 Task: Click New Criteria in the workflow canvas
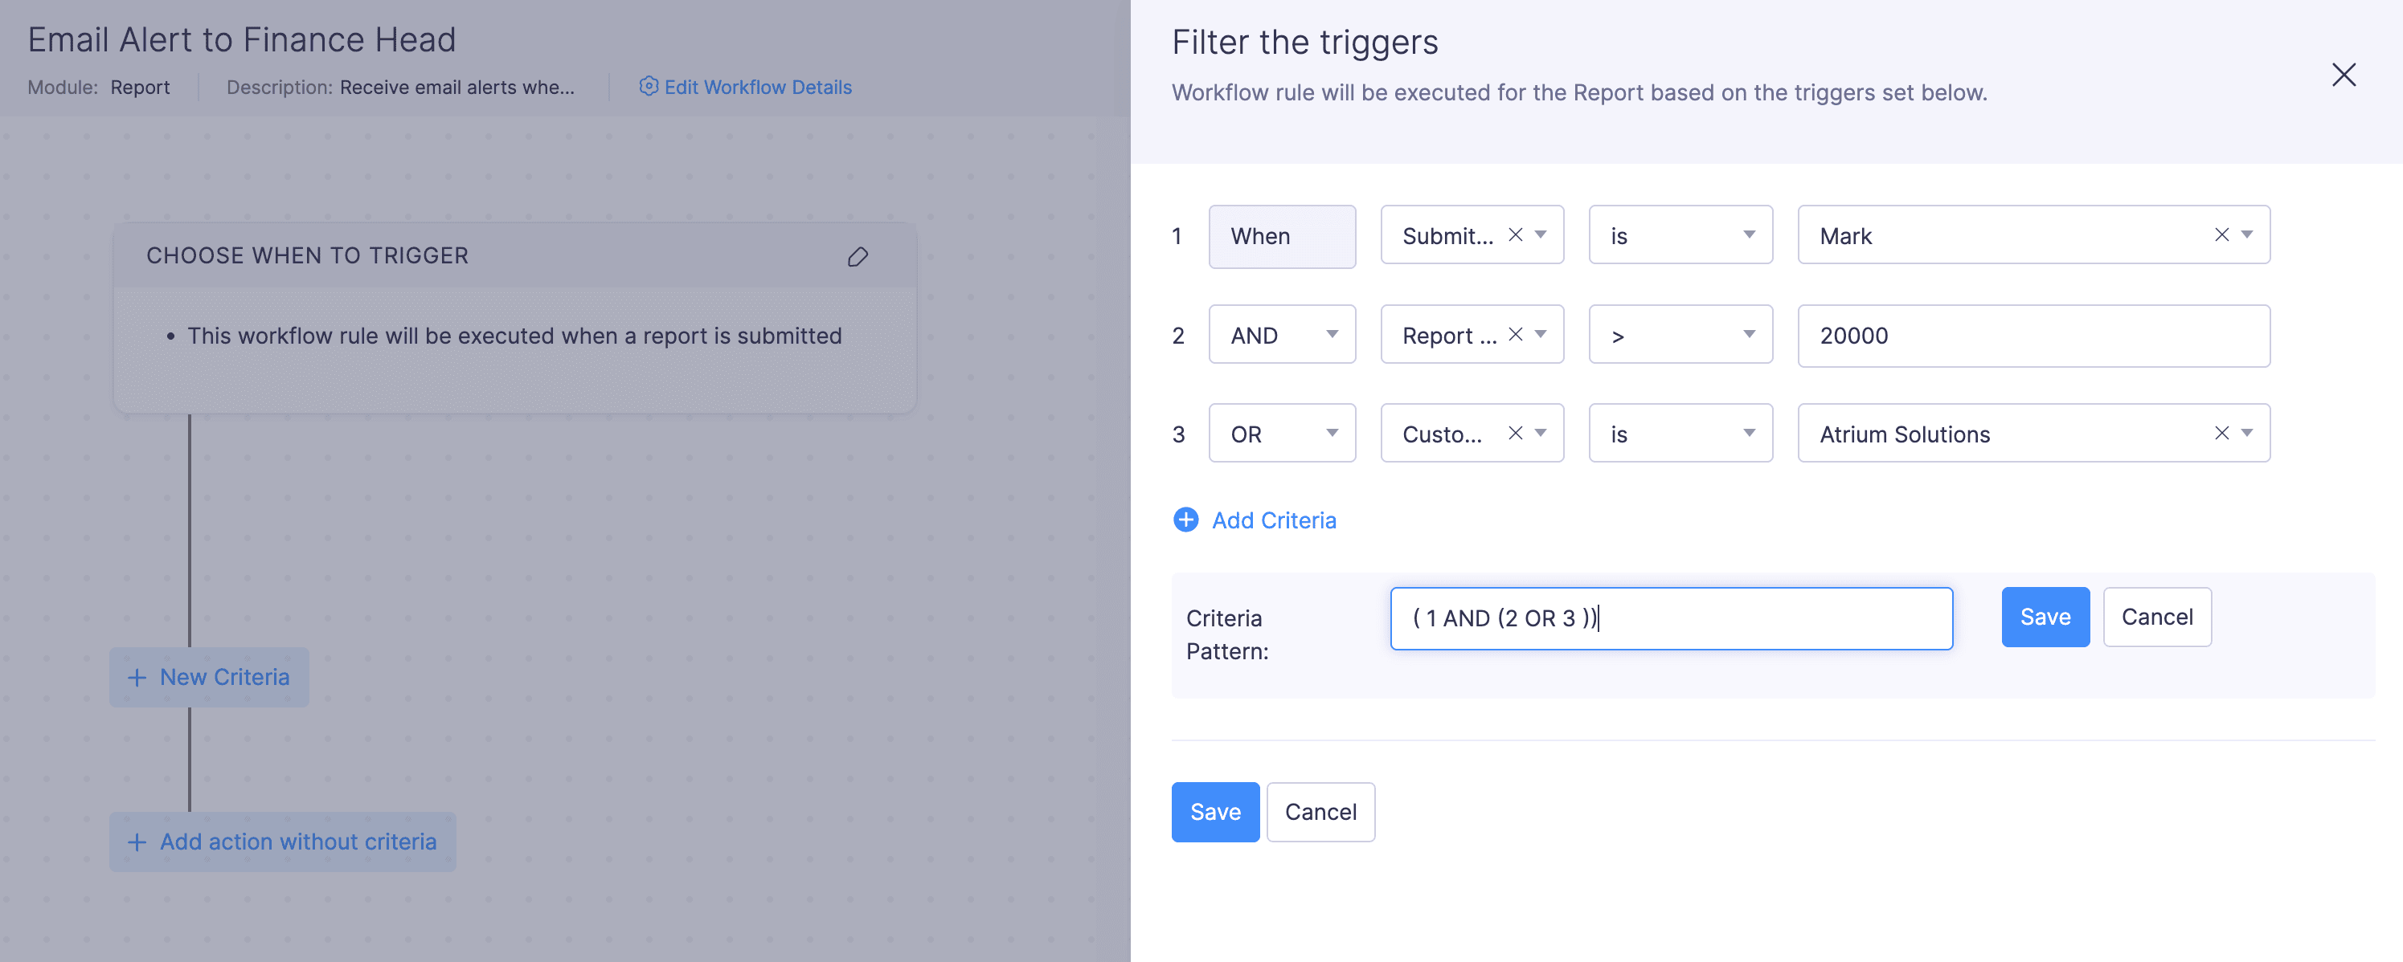point(209,678)
